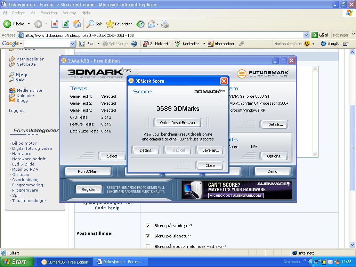
Task: Open the address bar dropdown arrow
Action: point(306,35)
